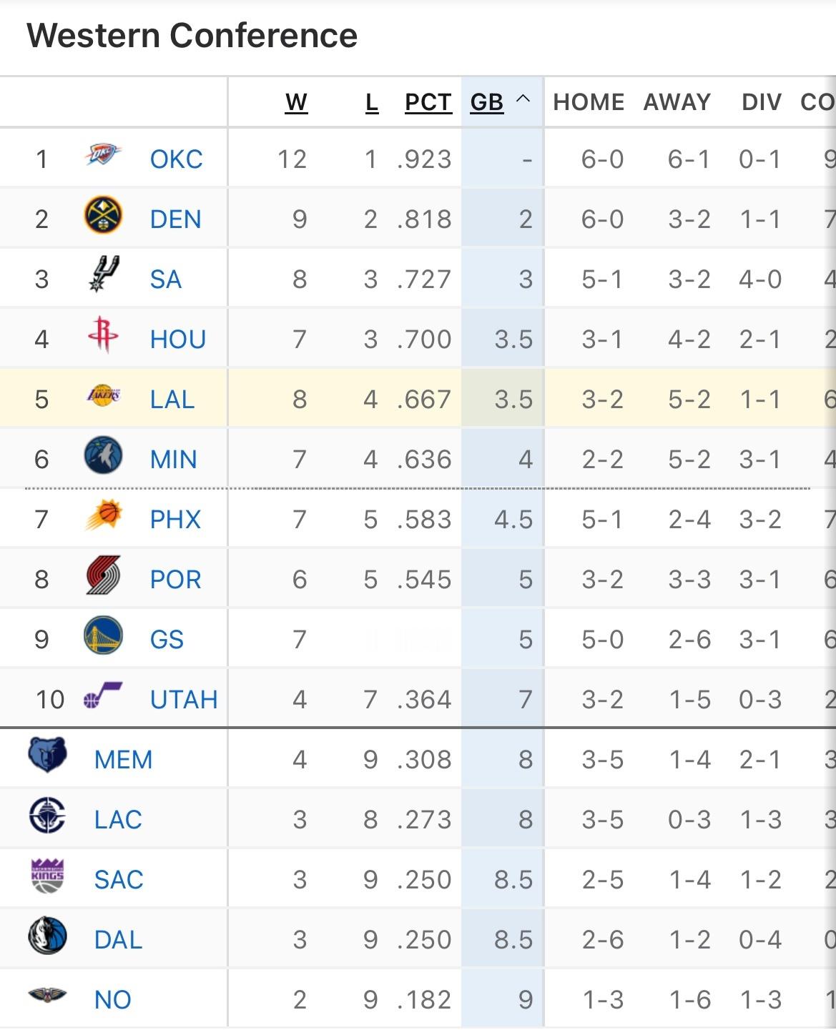Click the Denver Nuggets logo
Viewport: 836px width, 1030px height.
point(103,216)
